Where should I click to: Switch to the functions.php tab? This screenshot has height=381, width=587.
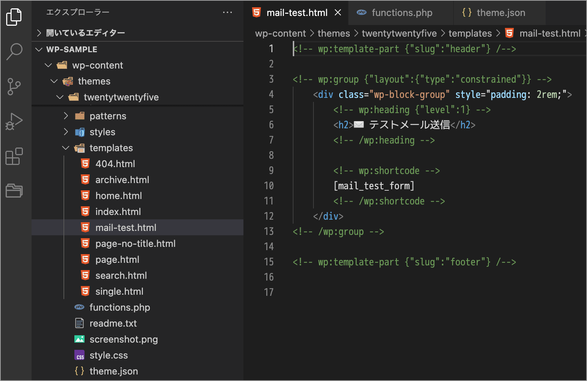402,13
